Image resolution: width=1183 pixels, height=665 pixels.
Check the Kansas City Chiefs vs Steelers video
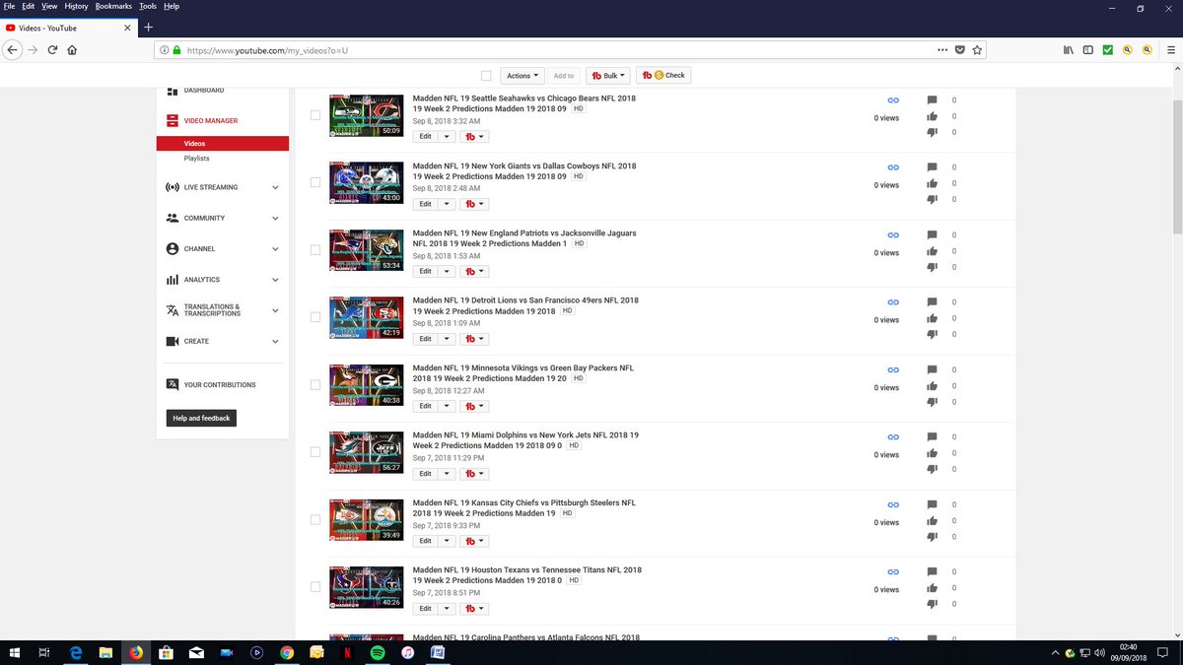[315, 519]
